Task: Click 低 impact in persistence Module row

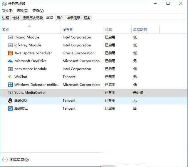Action: (135, 69)
